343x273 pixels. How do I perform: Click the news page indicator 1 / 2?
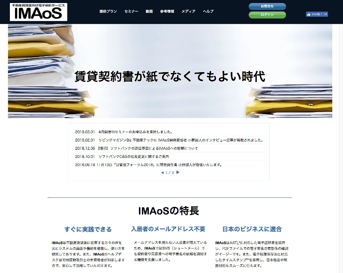(x=170, y=173)
